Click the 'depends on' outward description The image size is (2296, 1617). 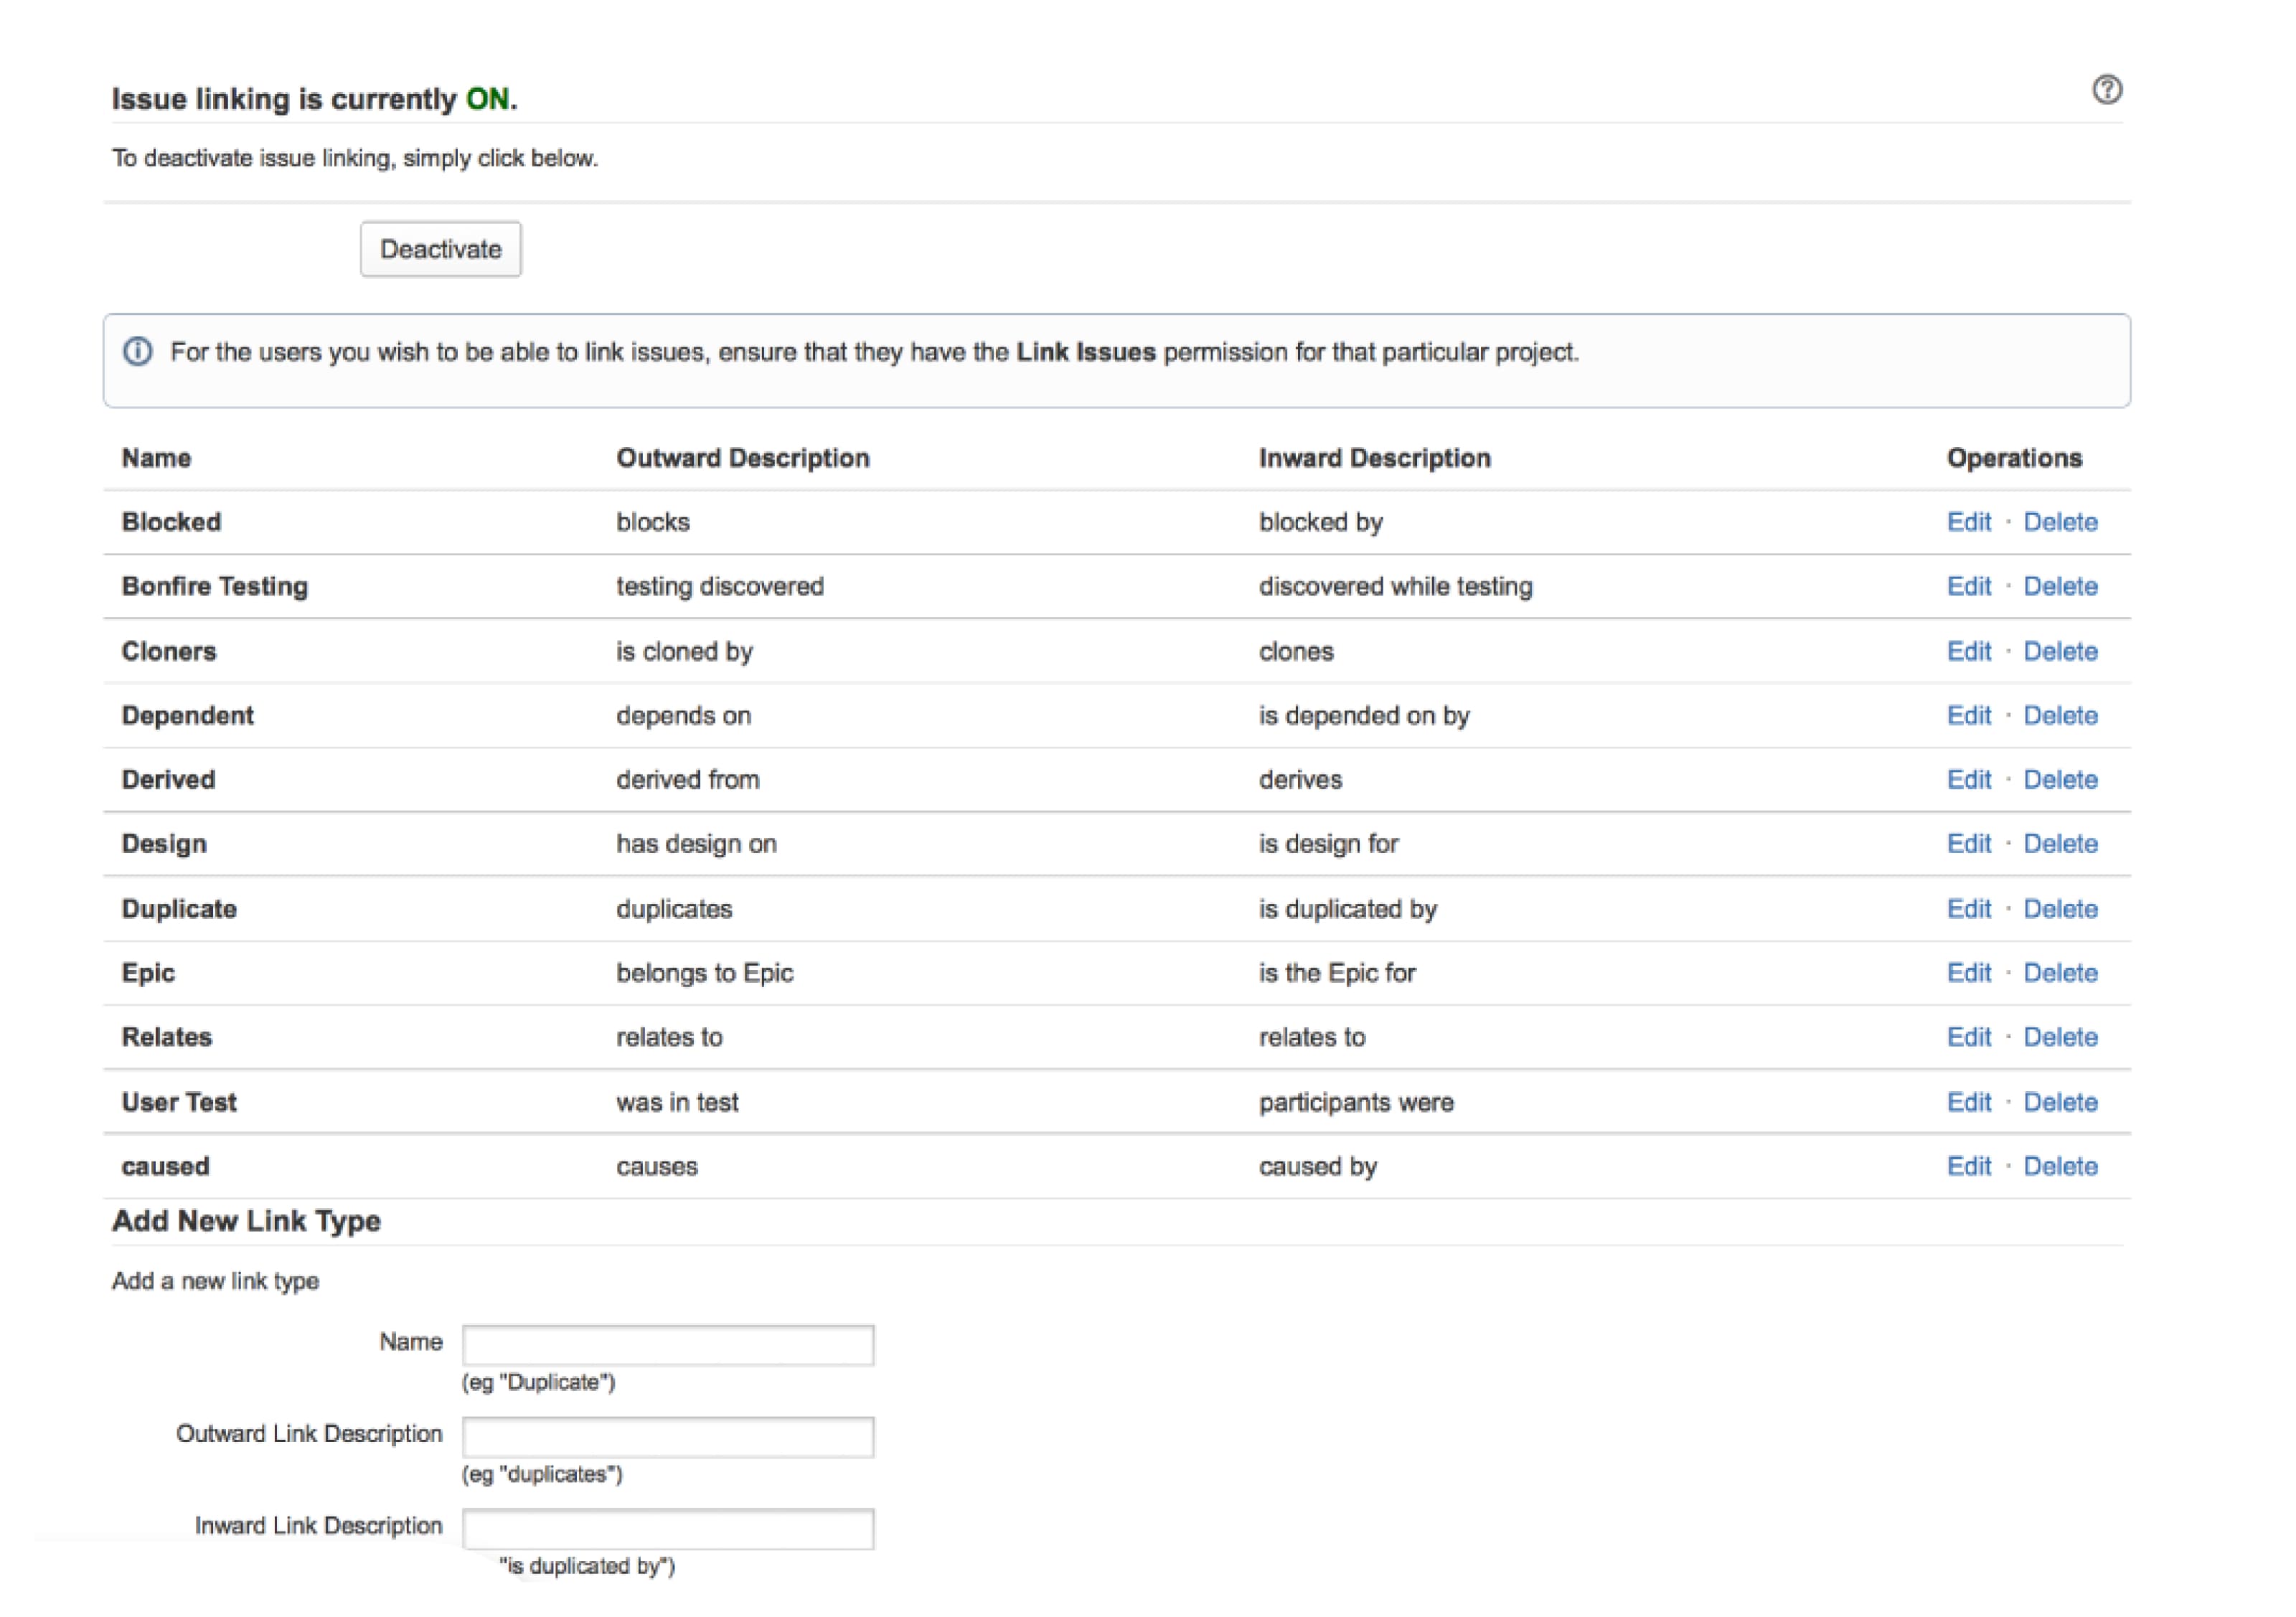click(x=683, y=715)
